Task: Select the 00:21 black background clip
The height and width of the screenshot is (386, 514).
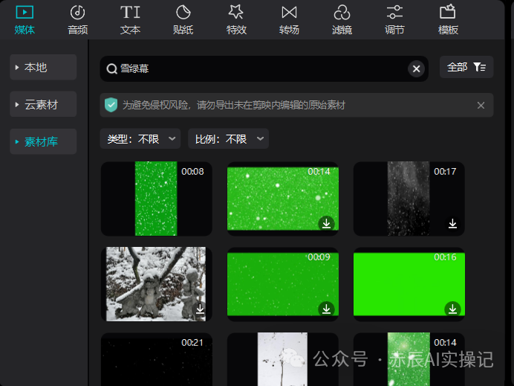Action: (157, 359)
